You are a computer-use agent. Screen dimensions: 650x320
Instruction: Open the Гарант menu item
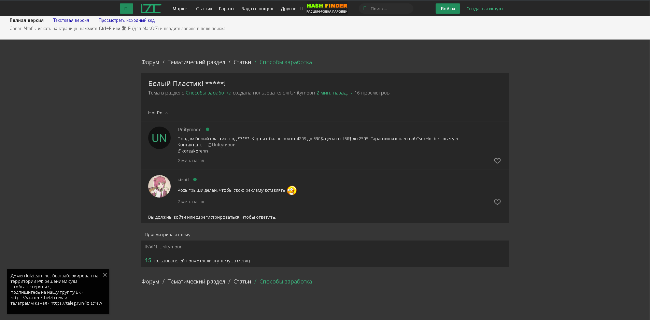point(226,9)
